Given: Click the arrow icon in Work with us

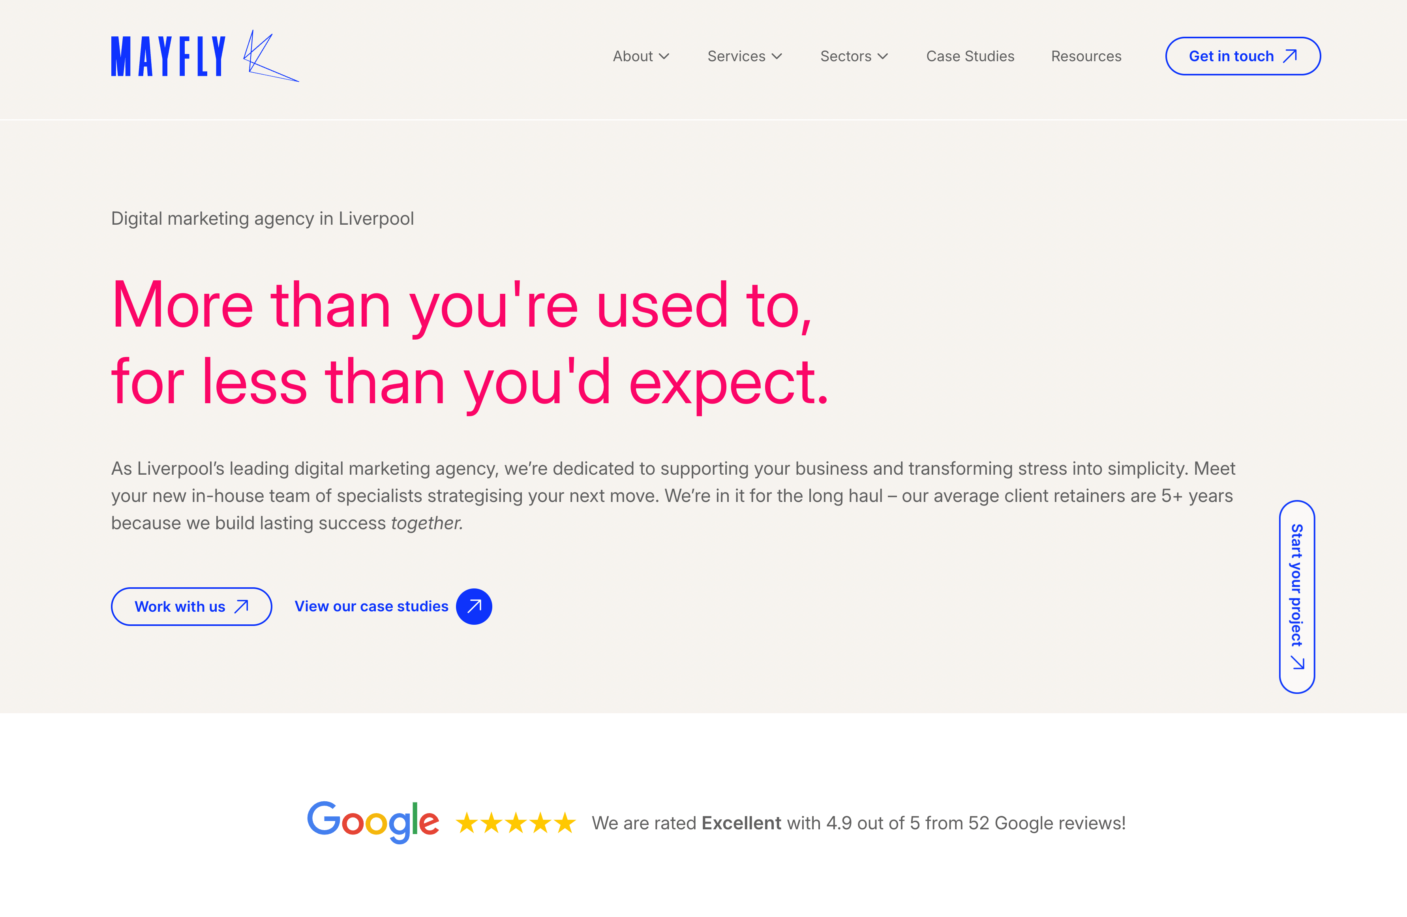Looking at the screenshot, I should tap(241, 607).
